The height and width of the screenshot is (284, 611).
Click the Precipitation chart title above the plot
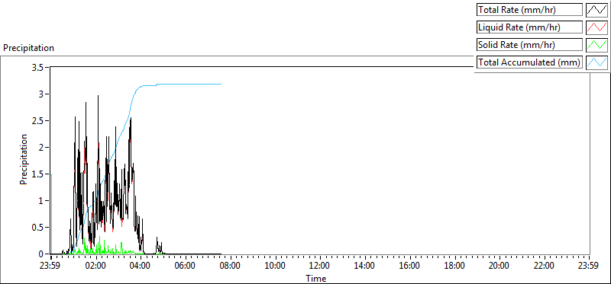tap(28, 48)
